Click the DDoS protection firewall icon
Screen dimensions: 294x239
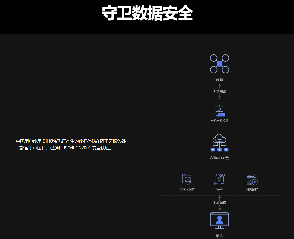tap(188, 179)
